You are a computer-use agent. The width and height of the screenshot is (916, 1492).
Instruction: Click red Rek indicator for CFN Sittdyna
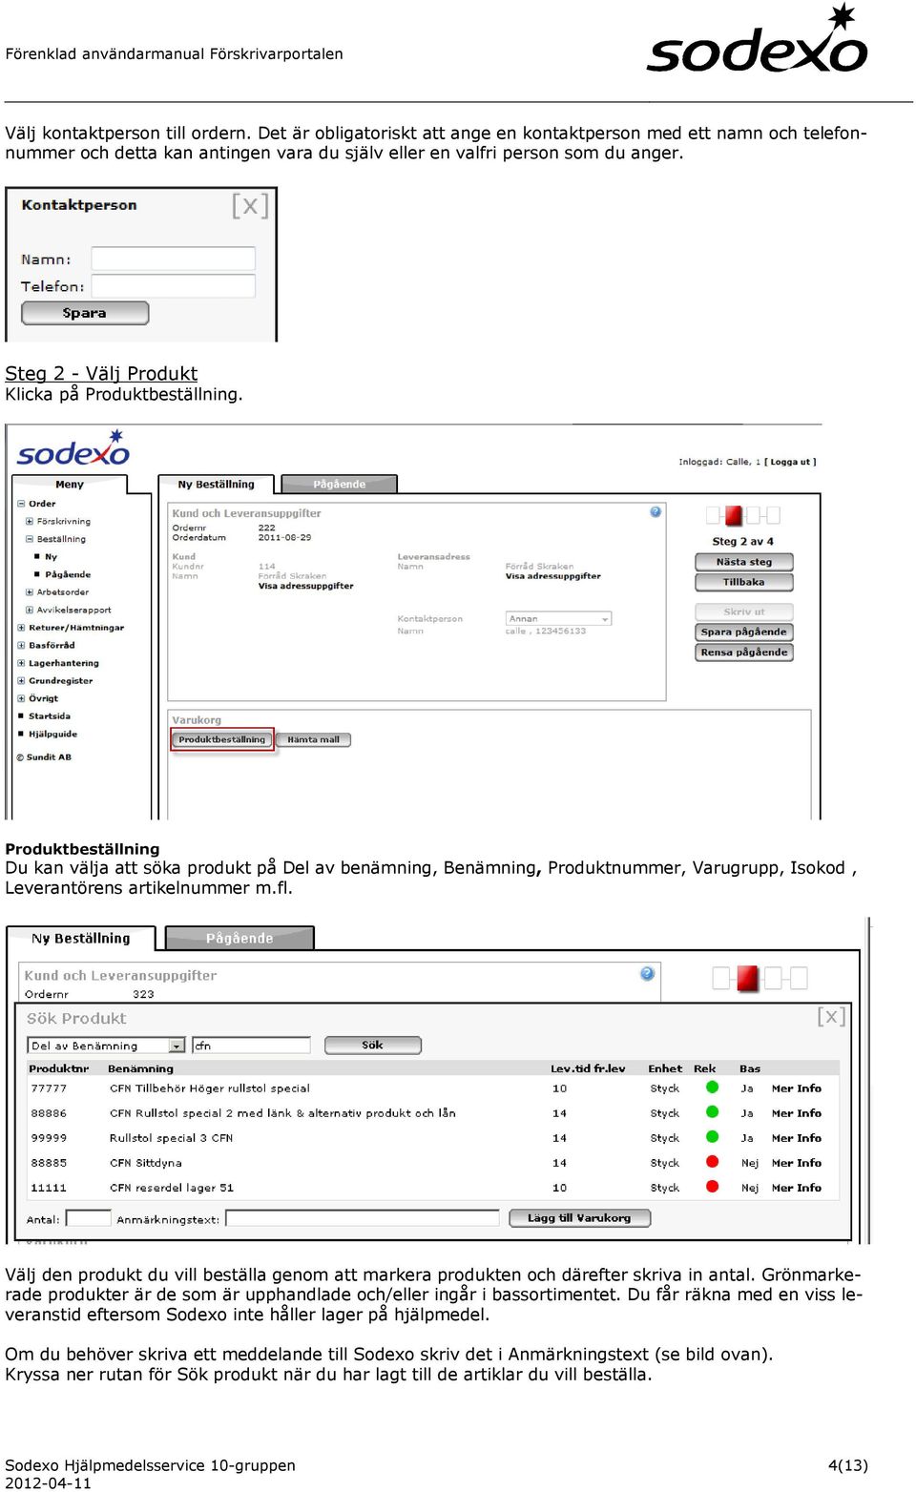pyautogui.click(x=712, y=1161)
